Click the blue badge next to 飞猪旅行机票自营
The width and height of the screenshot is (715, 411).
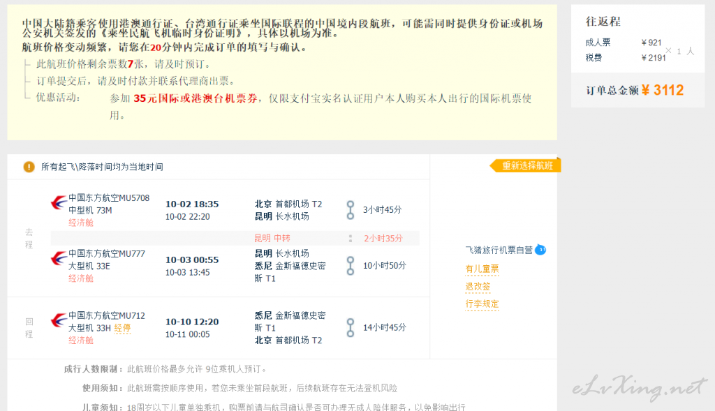coord(540,250)
